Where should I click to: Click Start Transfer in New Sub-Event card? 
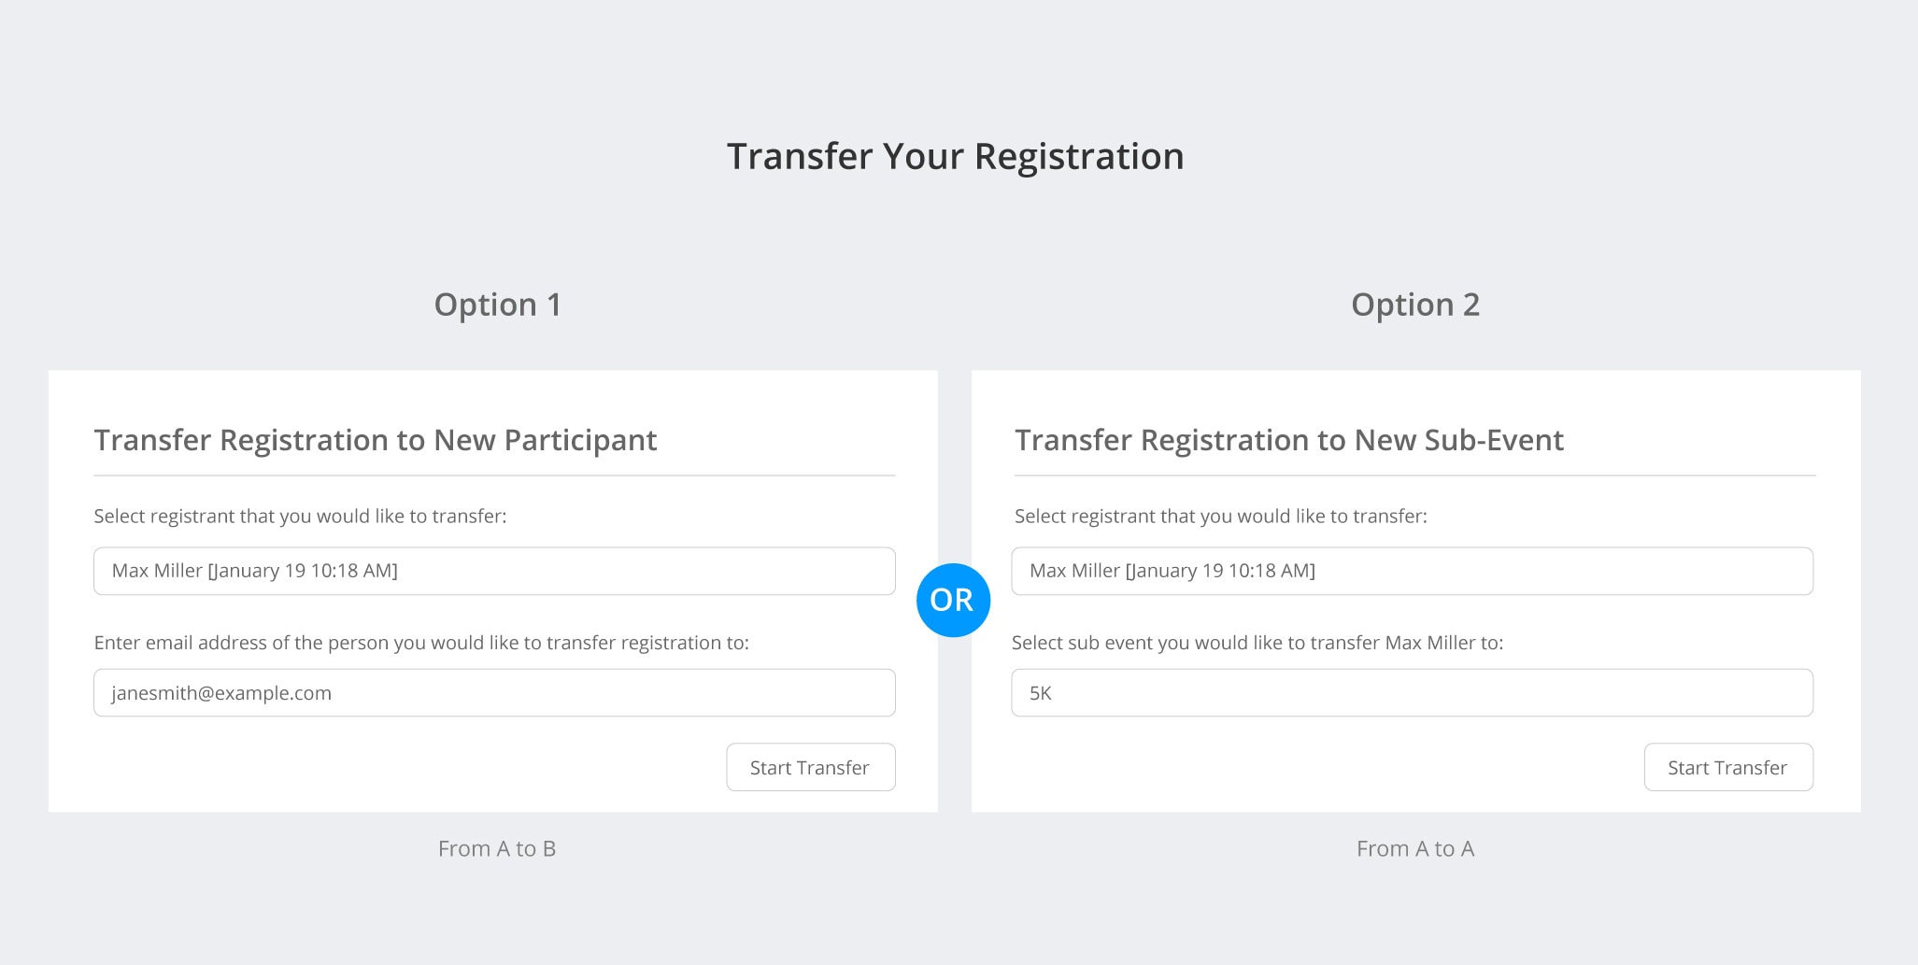click(1727, 767)
